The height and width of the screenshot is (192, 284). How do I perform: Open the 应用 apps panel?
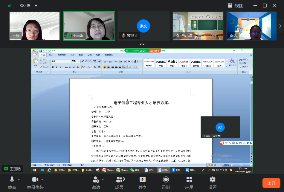click(x=189, y=180)
